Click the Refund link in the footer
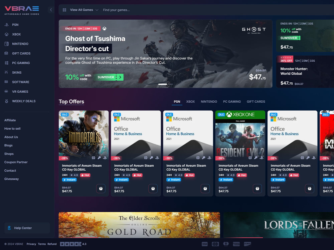 pos(52,244)
